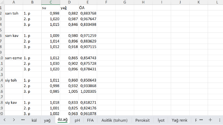Select the 'sarı toh' cell
Image resolution: width=223 pixels, height=125 pixels.
[14, 13]
